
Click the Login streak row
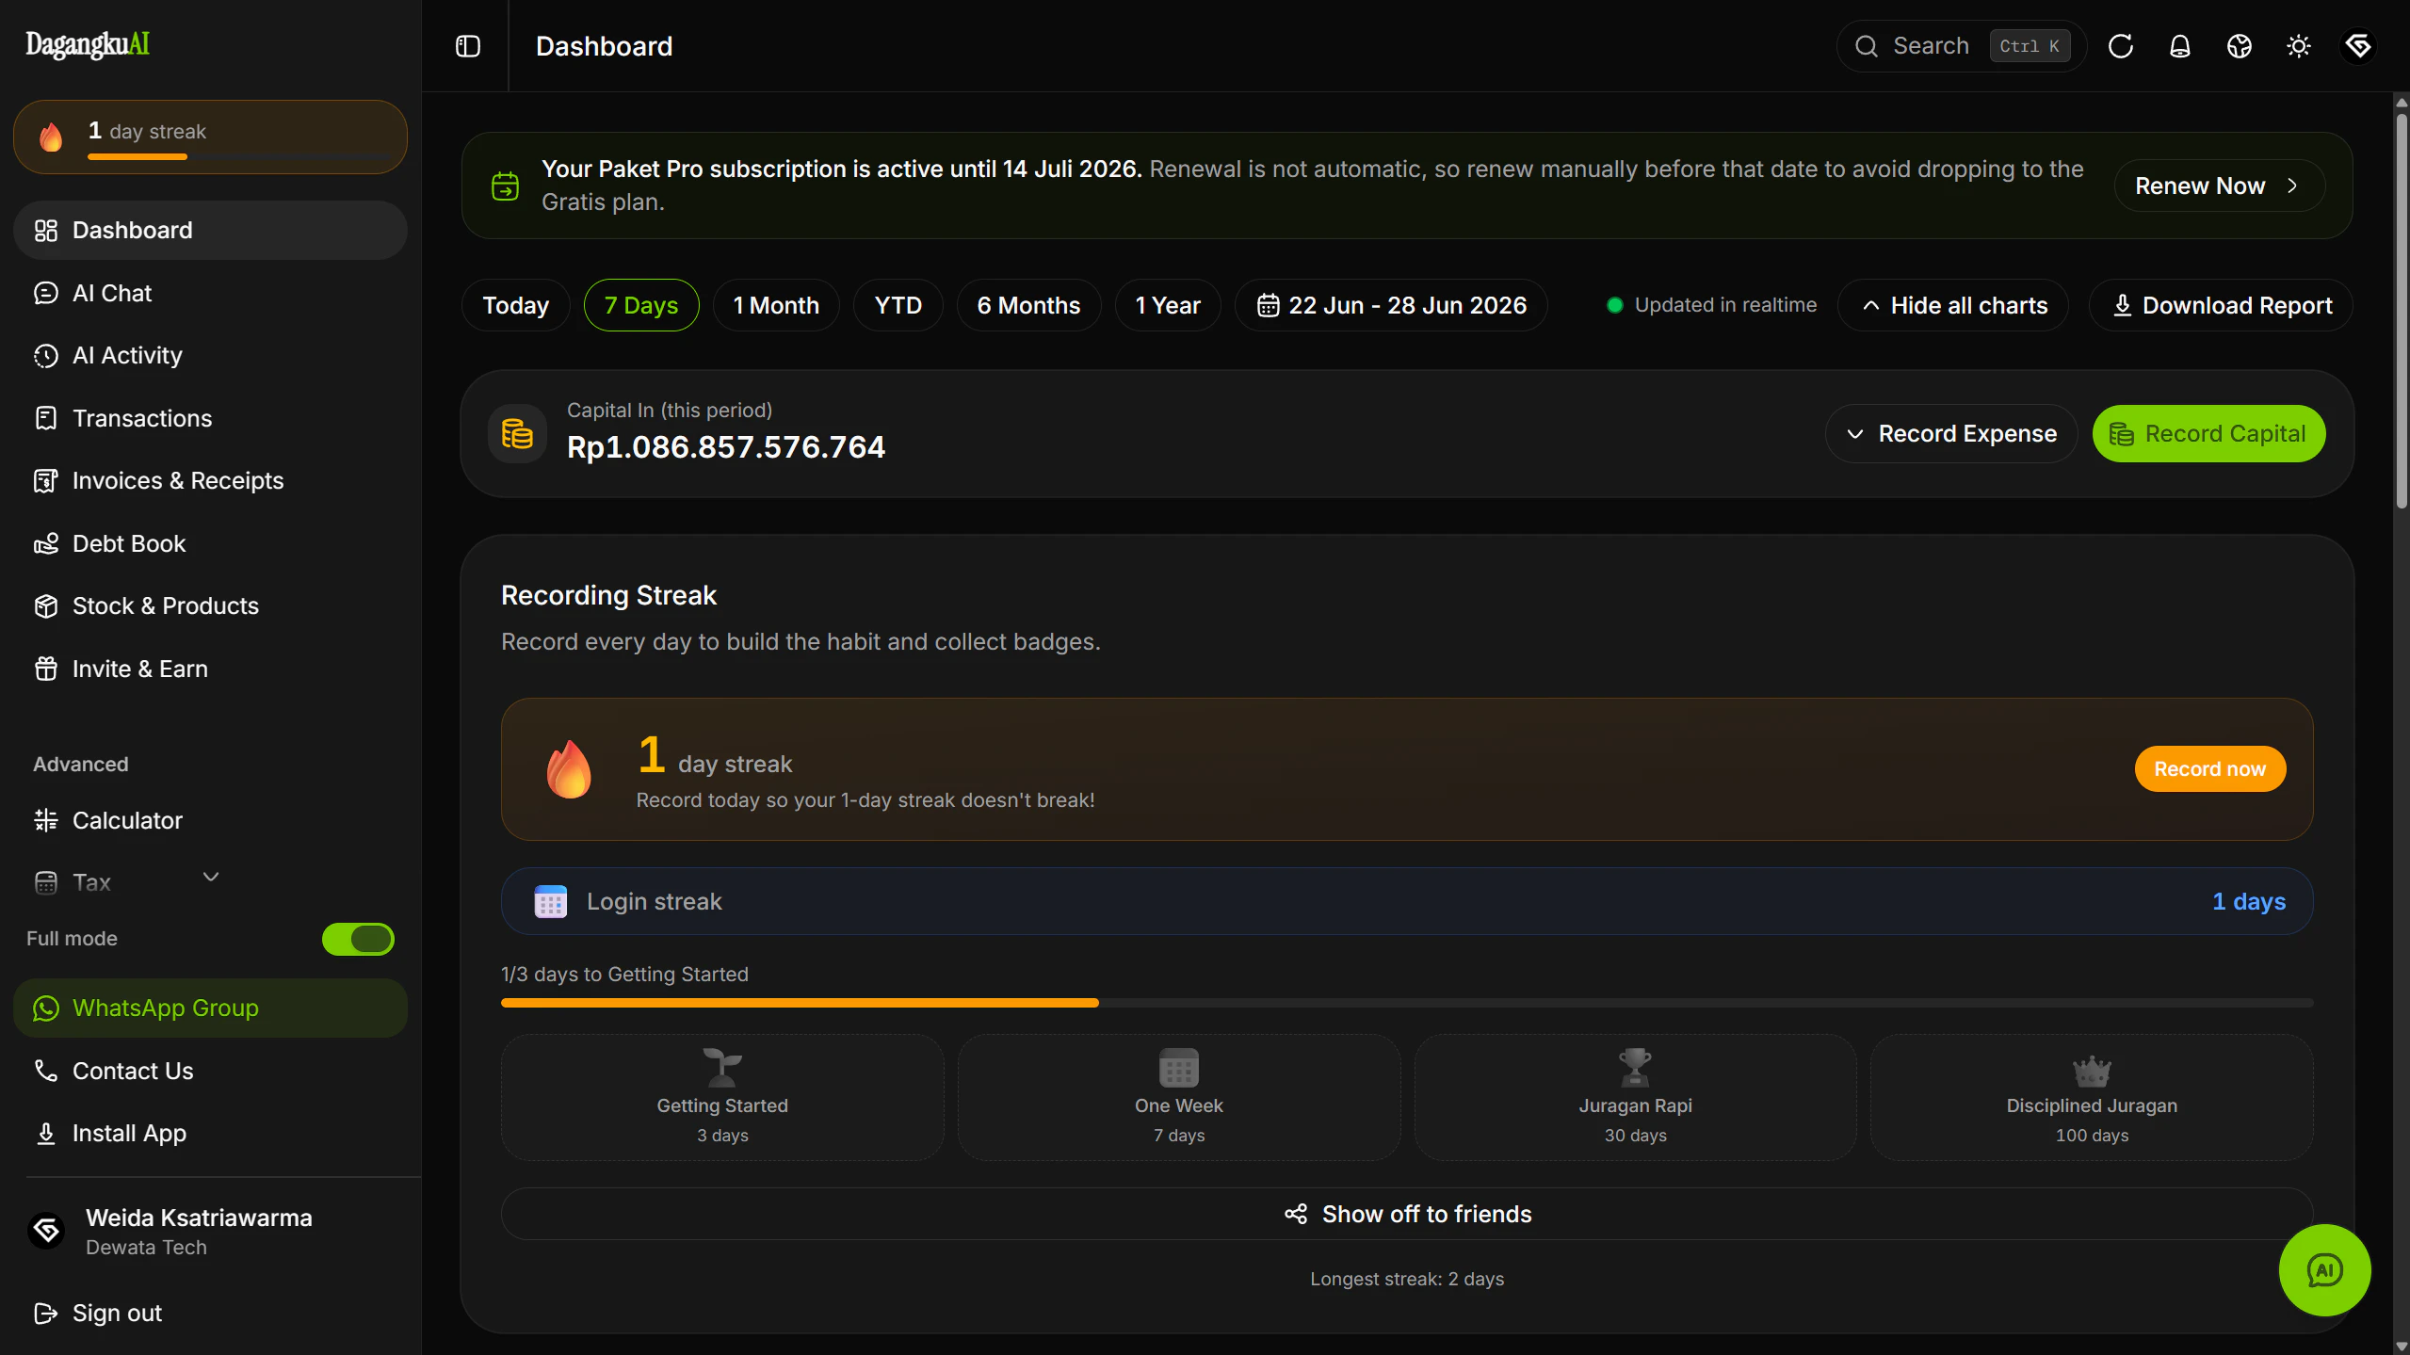[x=1407, y=901]
